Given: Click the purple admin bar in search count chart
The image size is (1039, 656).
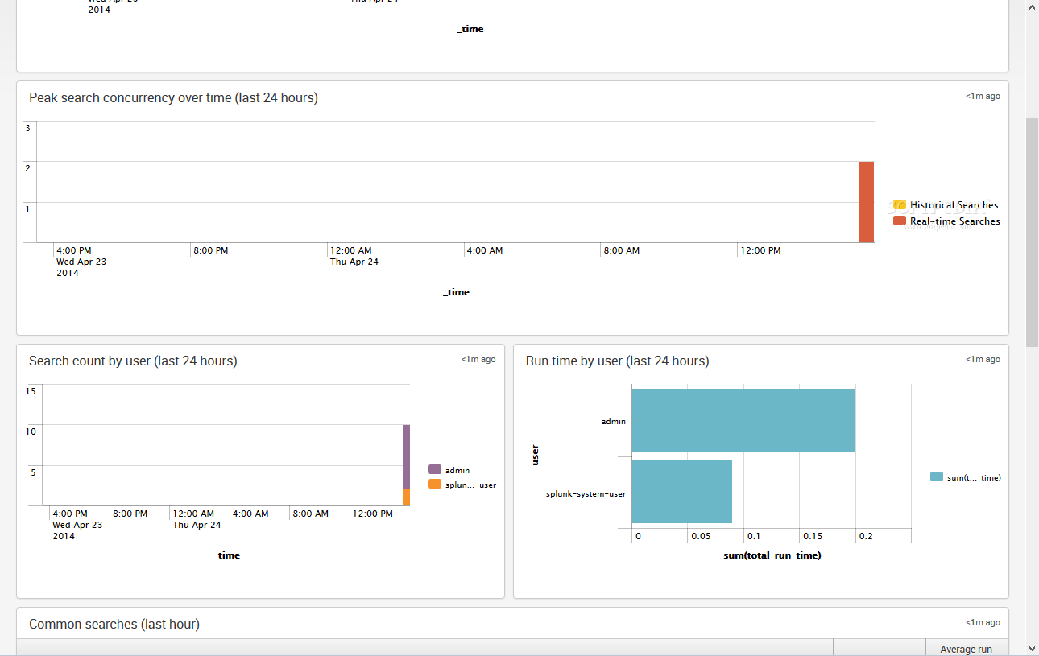Looking at the screenshot, I should tap(407, 457).
